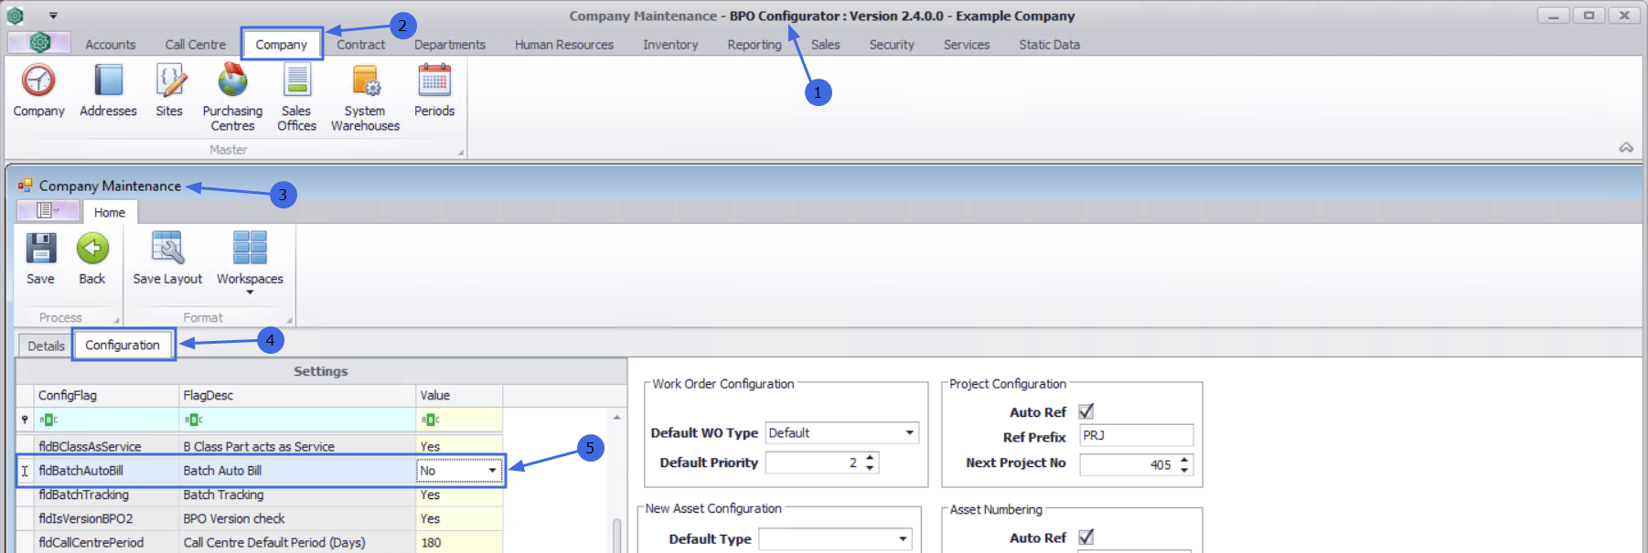Image resolution: width=1648 pixels, height=553 pixels.
Task: Open the Inventory ribbon tab
Action: tap(670, 45)
